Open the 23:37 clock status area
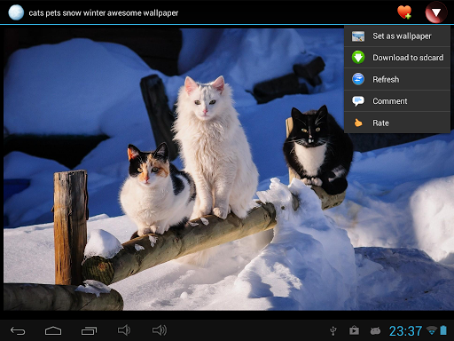 pyautogui.click(x=405, y=331)
